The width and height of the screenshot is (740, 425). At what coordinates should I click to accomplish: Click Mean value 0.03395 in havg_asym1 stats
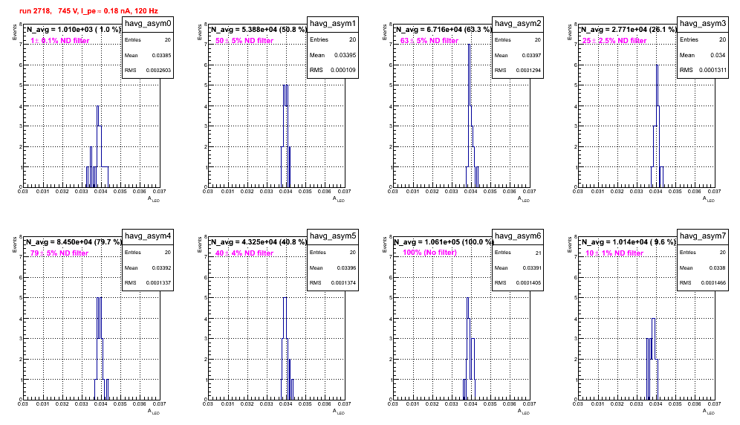345,55
